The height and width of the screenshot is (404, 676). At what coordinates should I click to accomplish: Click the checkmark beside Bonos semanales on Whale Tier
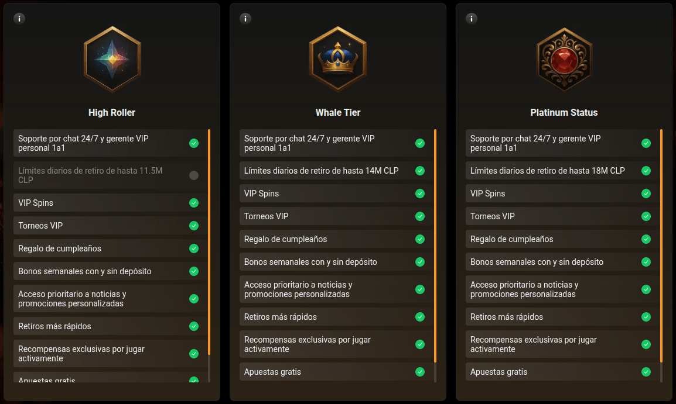click(x=420, y=262)
